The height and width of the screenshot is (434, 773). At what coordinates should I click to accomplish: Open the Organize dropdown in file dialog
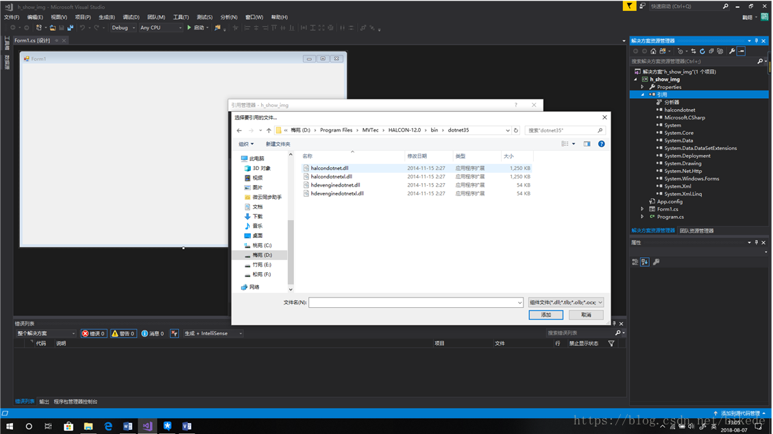click(246, 144)
